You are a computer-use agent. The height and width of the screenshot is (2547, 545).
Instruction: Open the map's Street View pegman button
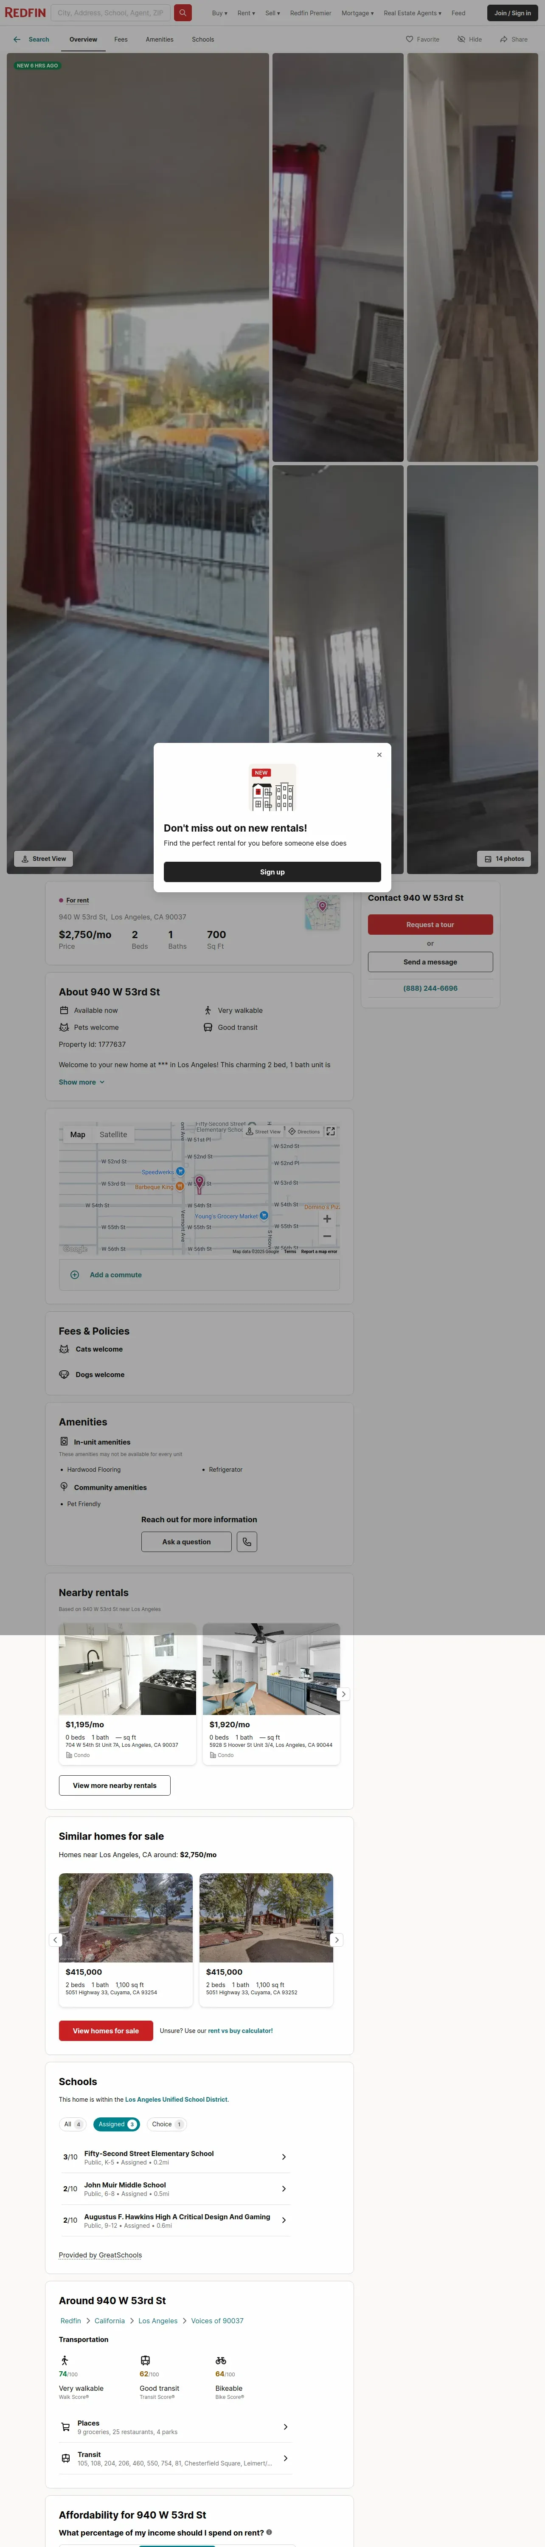[x=263, y=1131]
